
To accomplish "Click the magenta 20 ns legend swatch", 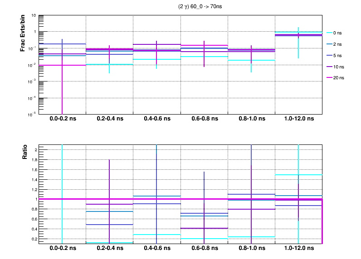I will (x=328, y=78).
